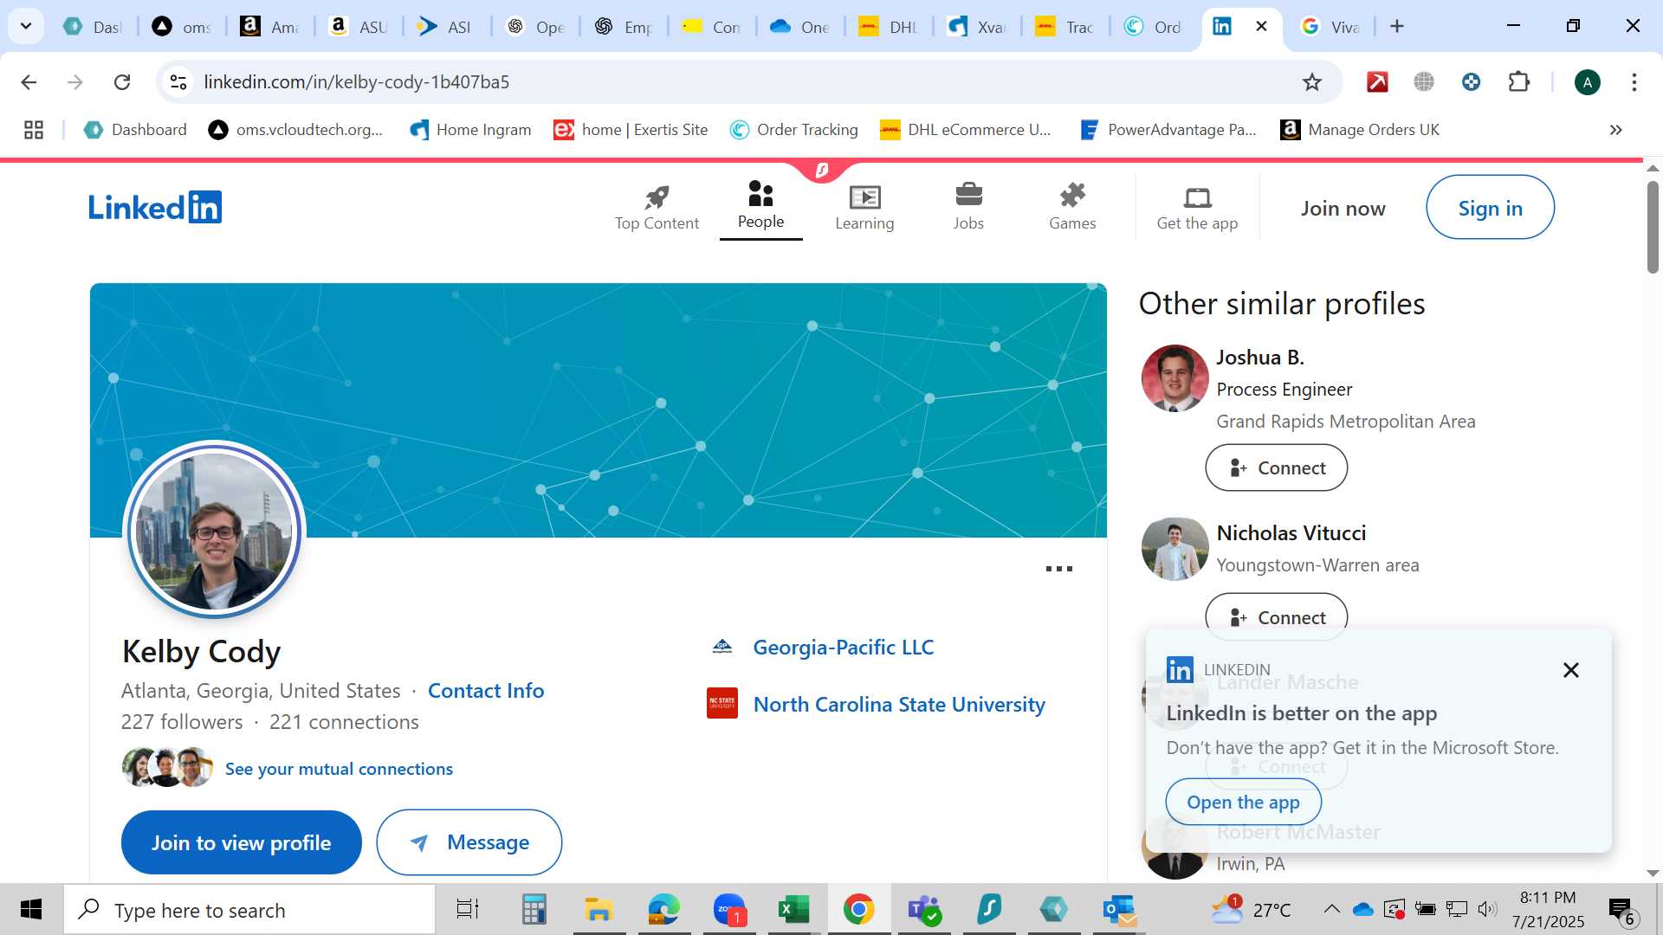Select the People nav icon
Viewport: 1663px width, 935px height.
click(760, 194)
